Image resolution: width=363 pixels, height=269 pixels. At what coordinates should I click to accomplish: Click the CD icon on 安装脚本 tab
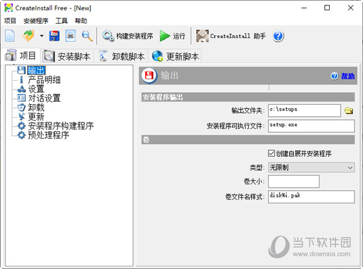[48, 56]
